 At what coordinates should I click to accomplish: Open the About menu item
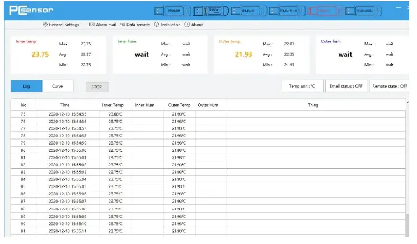pos(194,25)
